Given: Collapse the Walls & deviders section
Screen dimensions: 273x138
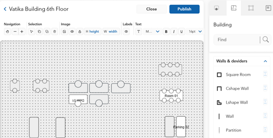Looking at the screenshot, I should [265, 61].
